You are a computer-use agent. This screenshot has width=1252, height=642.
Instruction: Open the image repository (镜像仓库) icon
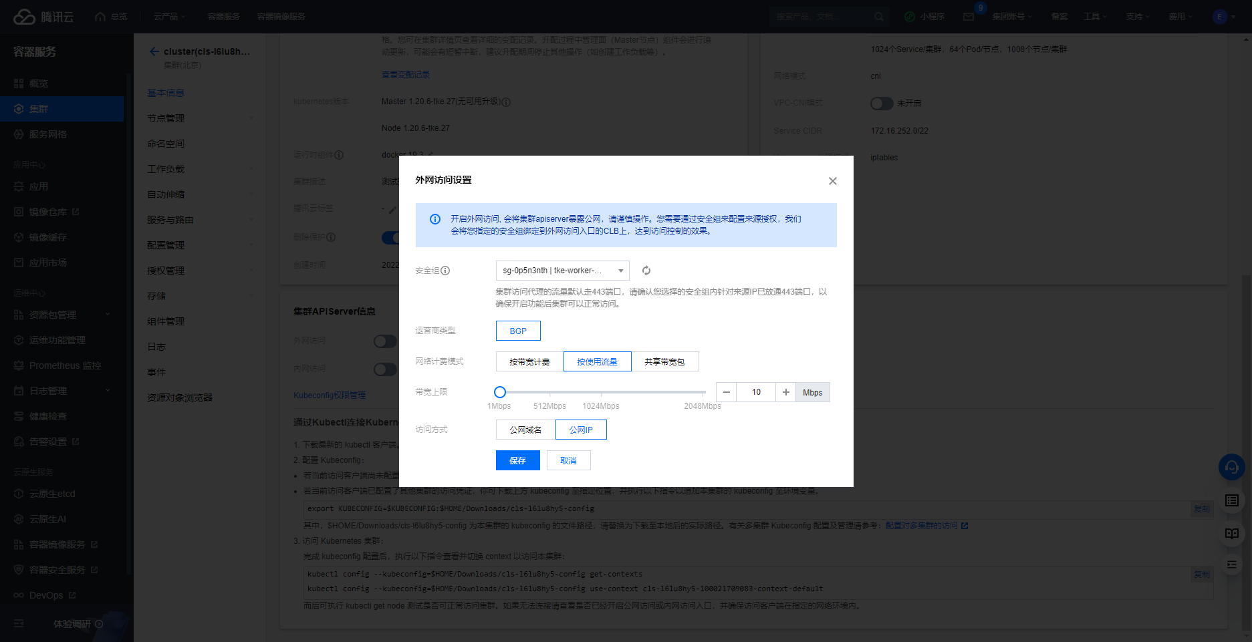click(x=19, y=212)
